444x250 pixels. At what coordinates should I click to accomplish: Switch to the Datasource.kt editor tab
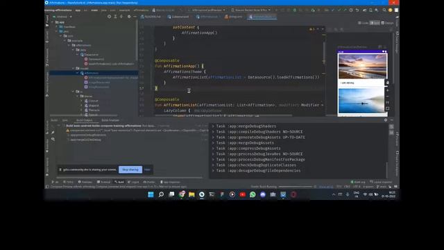pyautogui.click(x=178, y=17)
